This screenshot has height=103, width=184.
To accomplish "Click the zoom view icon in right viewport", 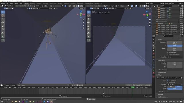I will click(150, 20).
